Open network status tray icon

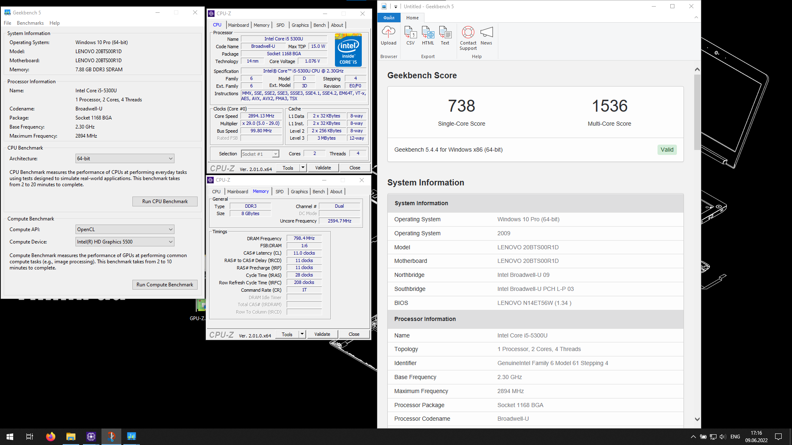[713, 437]
